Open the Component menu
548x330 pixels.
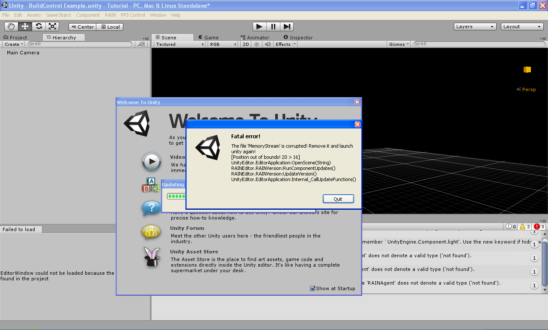pyautogui.click(x=88, y=15)
